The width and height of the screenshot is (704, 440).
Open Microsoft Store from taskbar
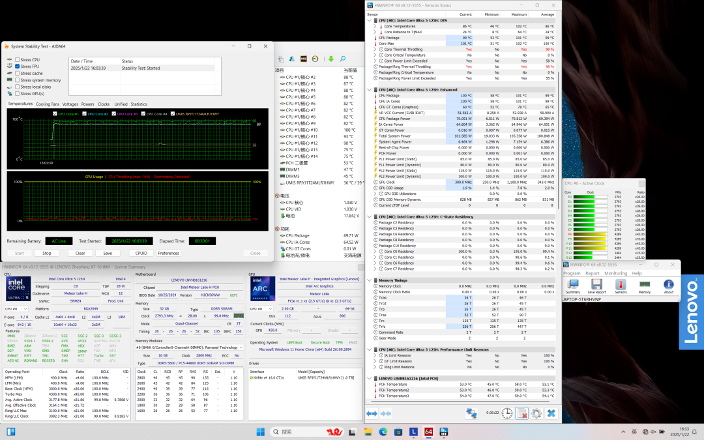(x=398, y=432)
